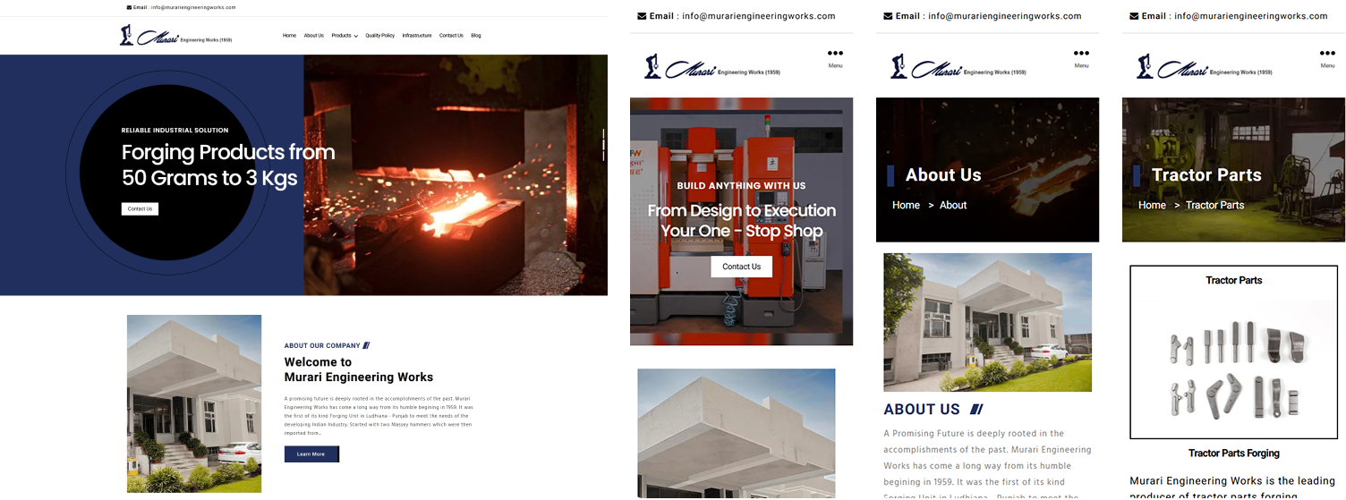
Task: Open the three-dot Menu on Tractor Parts page
Action: [1327, 58]
